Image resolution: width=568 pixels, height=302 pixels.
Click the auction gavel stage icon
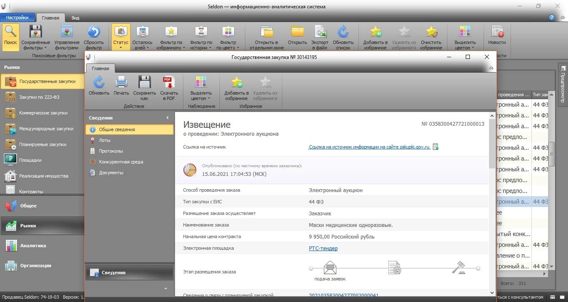[458, 267]
